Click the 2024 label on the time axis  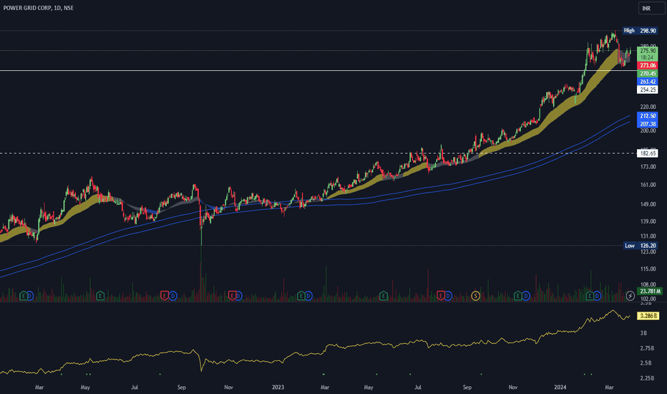click(560, 387)
